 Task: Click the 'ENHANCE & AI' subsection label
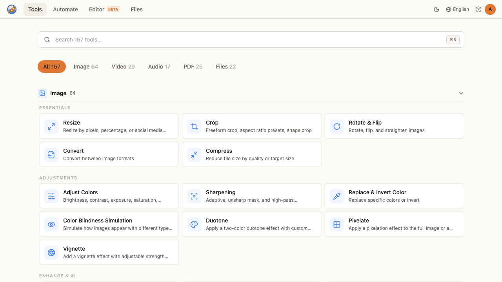pos(57,276)
